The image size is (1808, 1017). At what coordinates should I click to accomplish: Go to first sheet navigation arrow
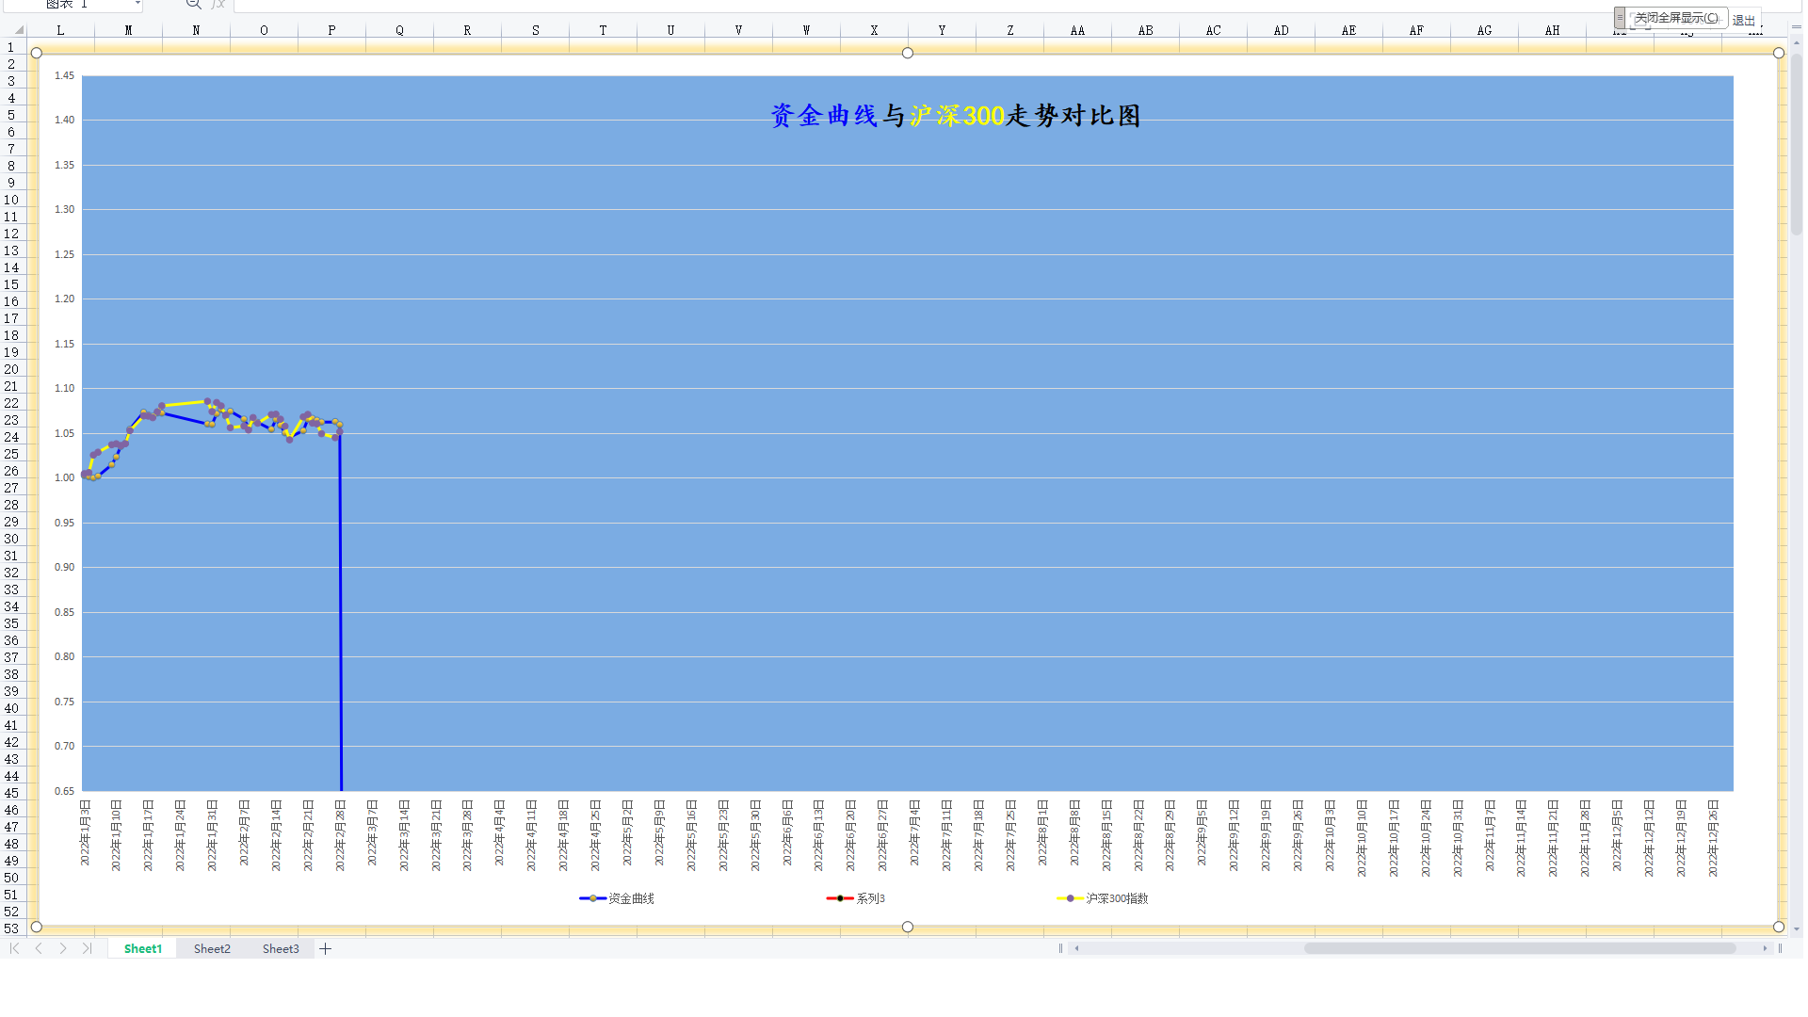tap(14, 948)
